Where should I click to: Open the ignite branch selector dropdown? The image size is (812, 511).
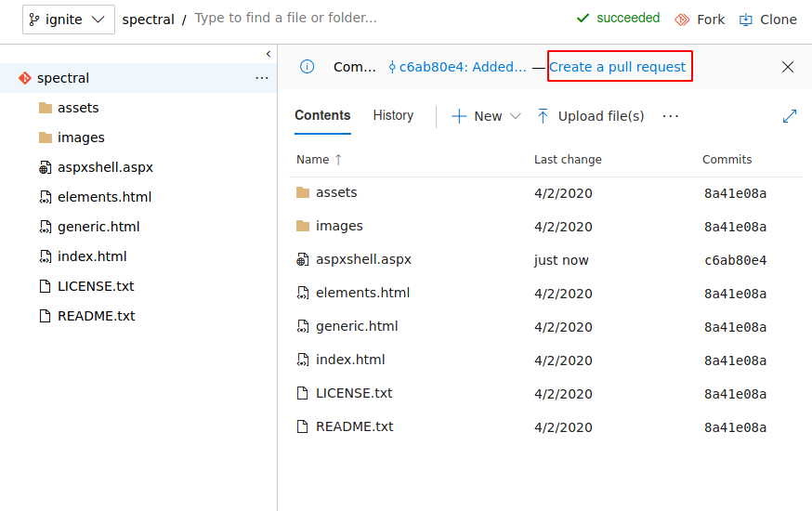click(x=69, y=20)
